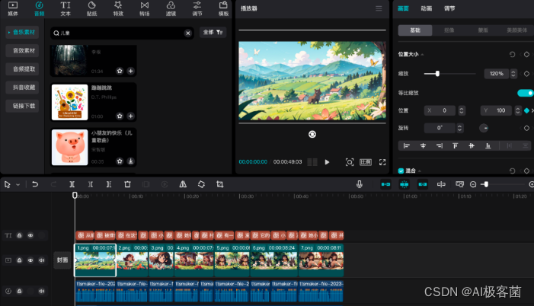The height and width of the screenshot is (306, 534).
Task: Open the 比例 aspect ratio button
Action: pos(366,162)
